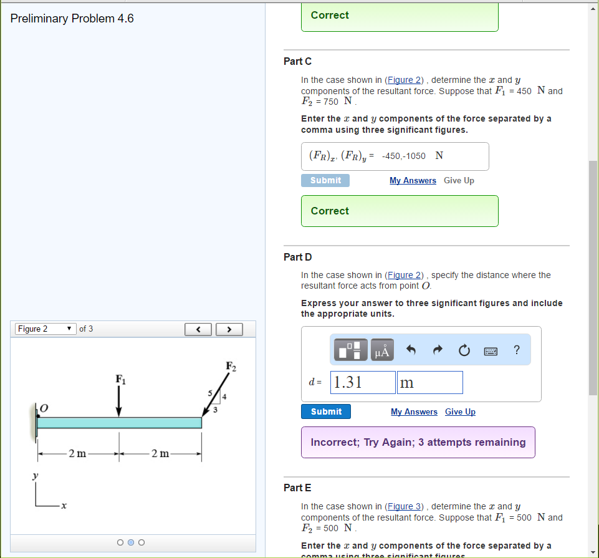Select the third figure indicator dot

[141, 542]
